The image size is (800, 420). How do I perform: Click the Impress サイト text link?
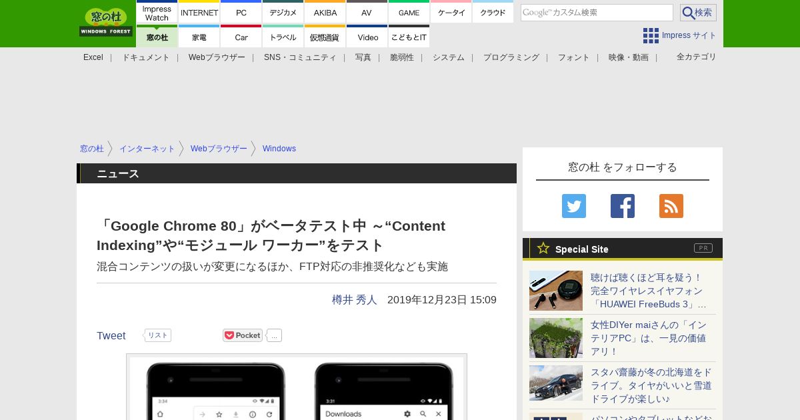pyautogui.click(x=689, y=35)
